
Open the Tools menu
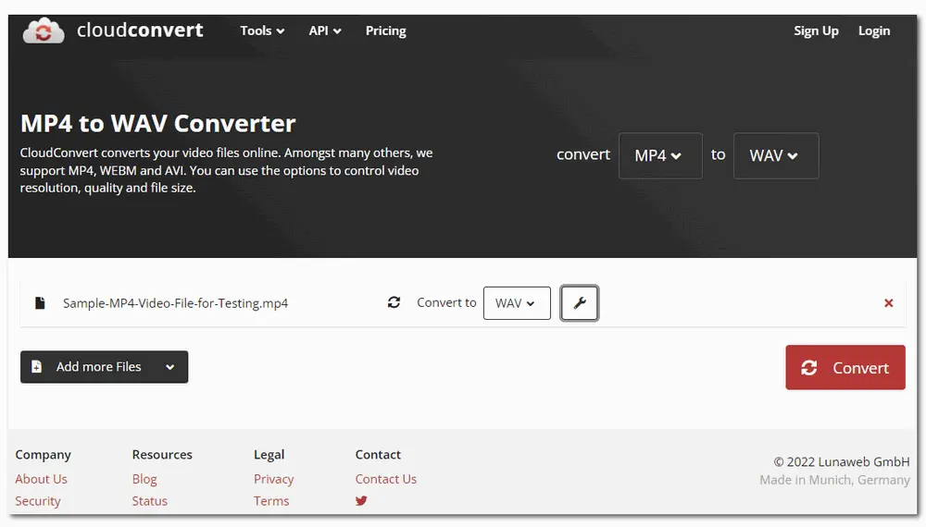coord(262,31)
